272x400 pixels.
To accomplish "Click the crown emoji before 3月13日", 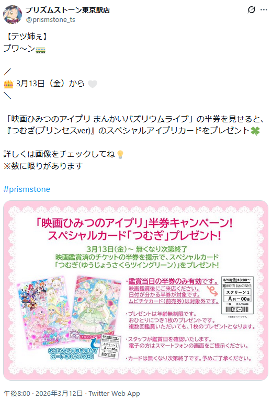I will point(8,84).
